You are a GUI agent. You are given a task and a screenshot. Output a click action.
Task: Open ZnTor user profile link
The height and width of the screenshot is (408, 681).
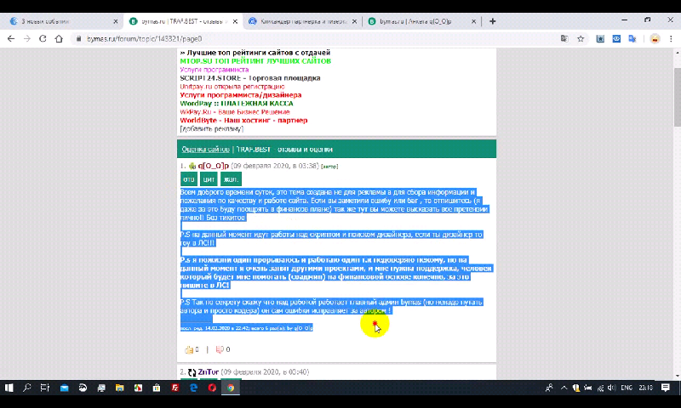[209, 372]
